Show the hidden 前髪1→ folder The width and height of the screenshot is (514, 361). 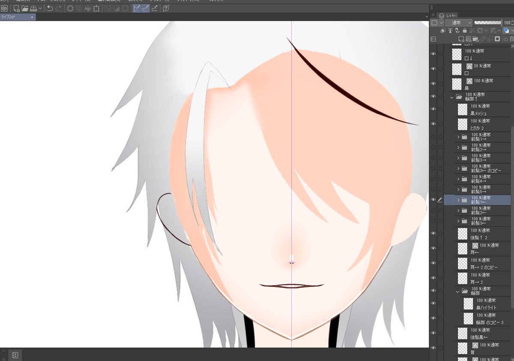433,137
